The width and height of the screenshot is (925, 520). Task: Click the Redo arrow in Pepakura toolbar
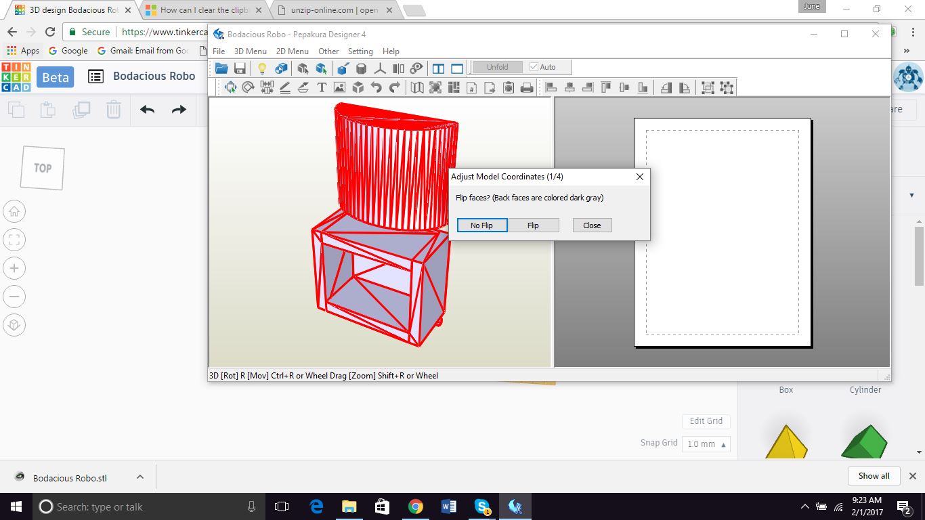pos(395,87)
